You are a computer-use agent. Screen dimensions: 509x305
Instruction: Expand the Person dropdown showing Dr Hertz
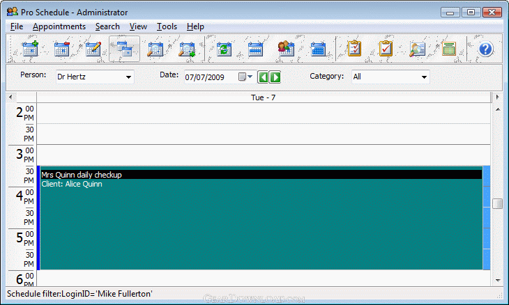(128, 77)
